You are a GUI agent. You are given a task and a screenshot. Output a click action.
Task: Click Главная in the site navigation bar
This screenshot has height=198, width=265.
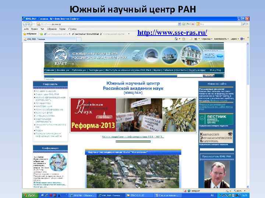coord(49,70)
